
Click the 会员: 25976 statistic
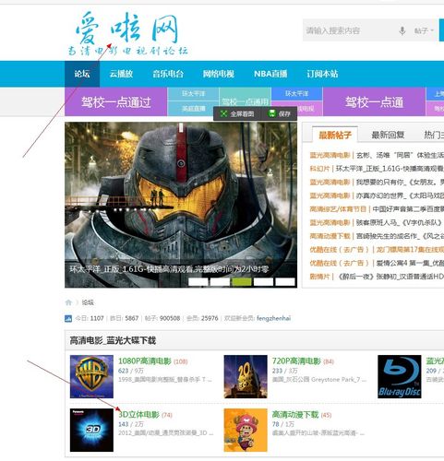[x=202, y=318]
